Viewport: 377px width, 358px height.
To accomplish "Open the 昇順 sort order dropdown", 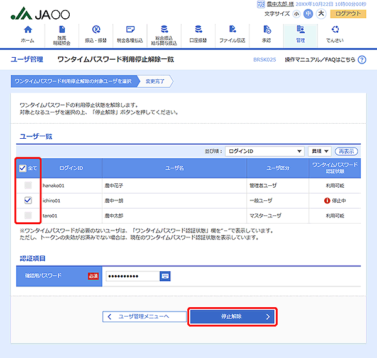I will pyautogui.click(x=320, y=151).
